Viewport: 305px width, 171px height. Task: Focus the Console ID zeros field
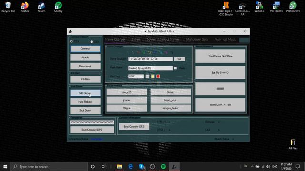point(92,123)
